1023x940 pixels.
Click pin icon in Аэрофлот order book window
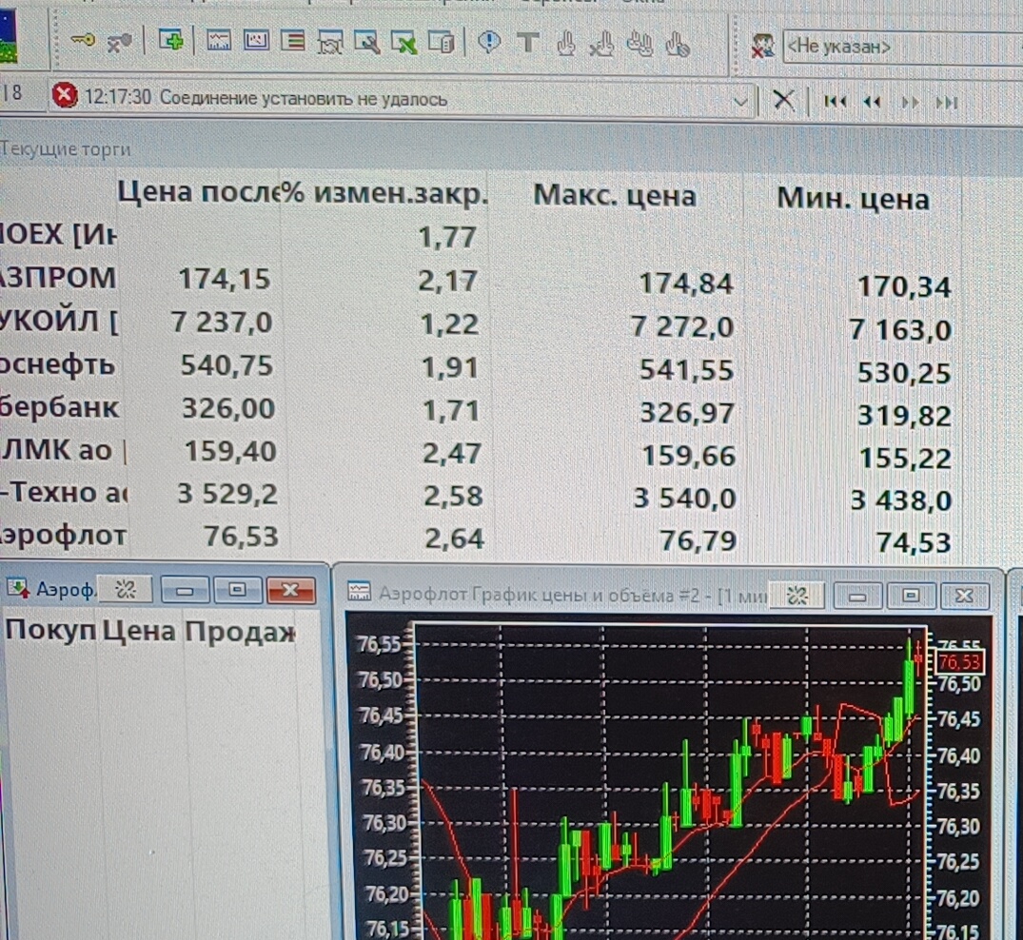[126, 590]
